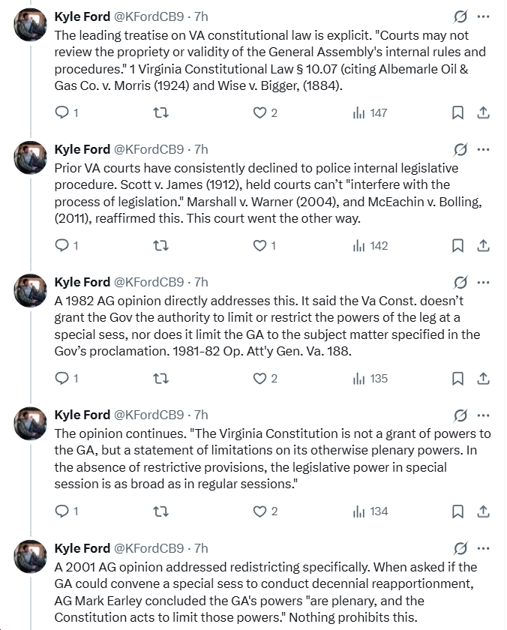The image size is (507, 630).
Task: View analytics showing 147 views
Action: [370, 112]
